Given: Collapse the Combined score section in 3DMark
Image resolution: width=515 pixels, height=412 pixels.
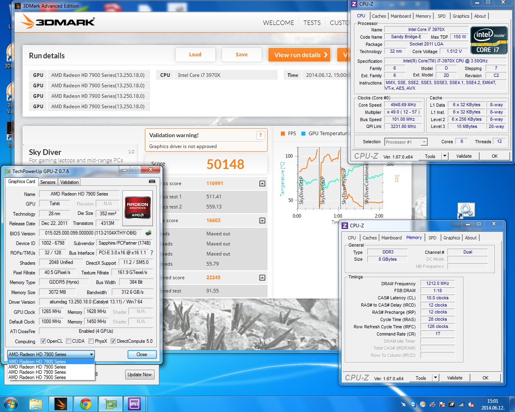Looking at the screenshot, I should (x=262, y=278).
